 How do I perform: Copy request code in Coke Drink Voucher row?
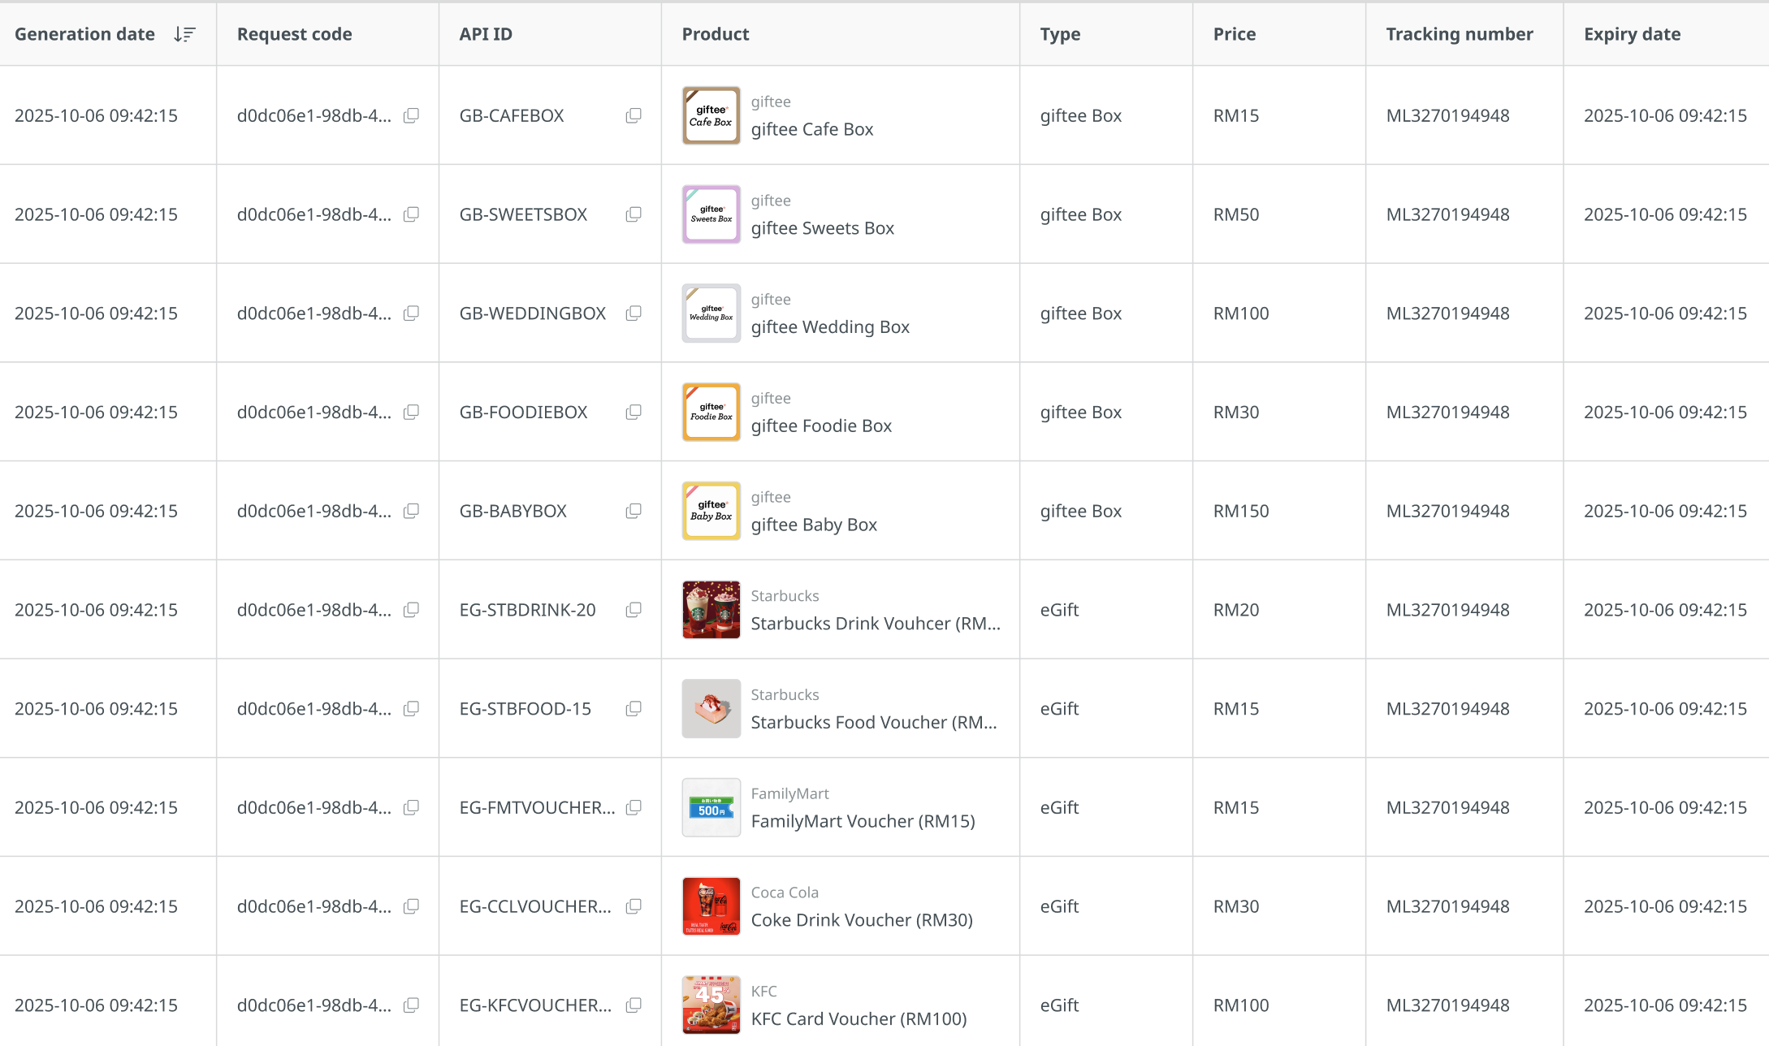[x=412, y=906]
